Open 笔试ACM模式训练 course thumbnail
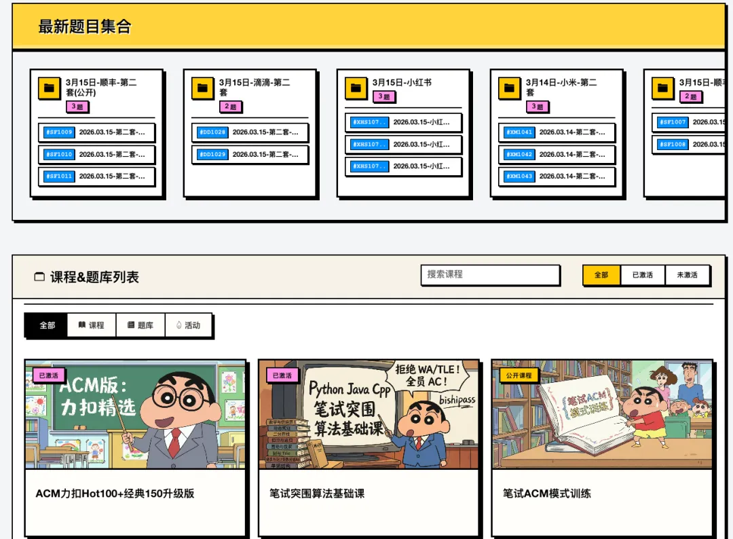733x539 pixels. pos(601,415)
